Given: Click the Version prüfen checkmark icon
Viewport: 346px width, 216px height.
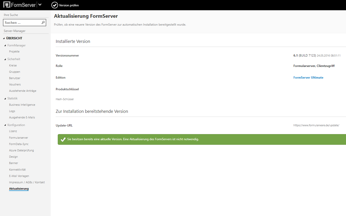Looking at the screenshot, I should (x=55, y=5).
